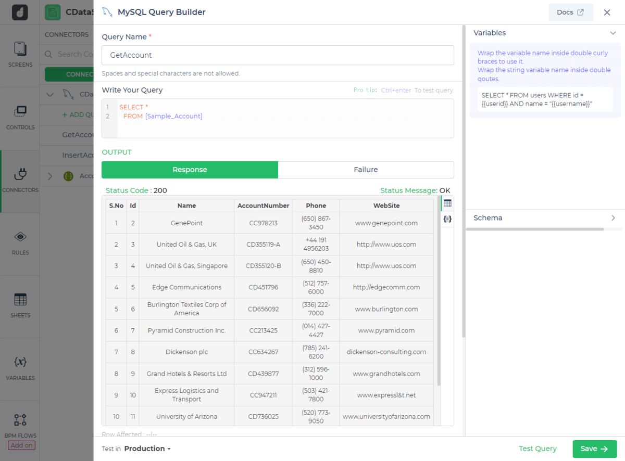Image resolution: width=625 pixels, height=461 pixels.
Task: Open the Controls section in sidebar
Action: coord(20,117)
